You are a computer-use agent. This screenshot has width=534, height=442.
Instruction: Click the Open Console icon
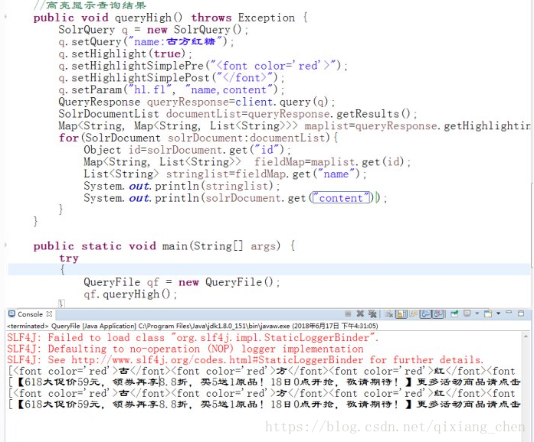[x=488, y=314]
